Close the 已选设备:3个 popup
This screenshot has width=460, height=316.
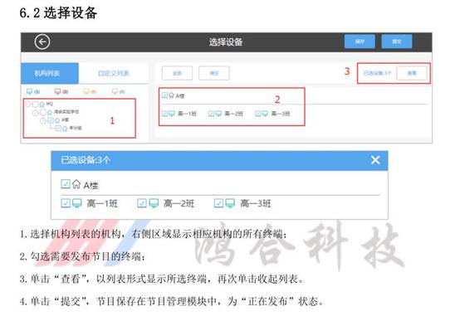click(x=375, y=160)
